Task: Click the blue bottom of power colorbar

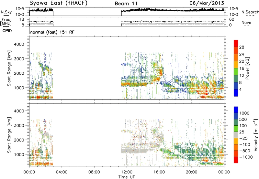Action: (x=236, y=93)
